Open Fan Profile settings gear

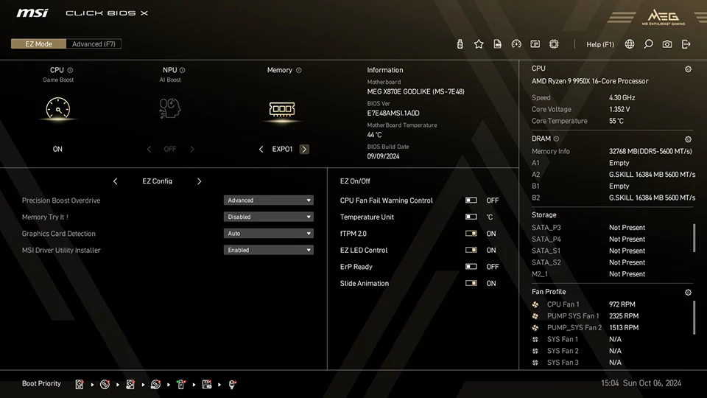[x=688, y=293]
